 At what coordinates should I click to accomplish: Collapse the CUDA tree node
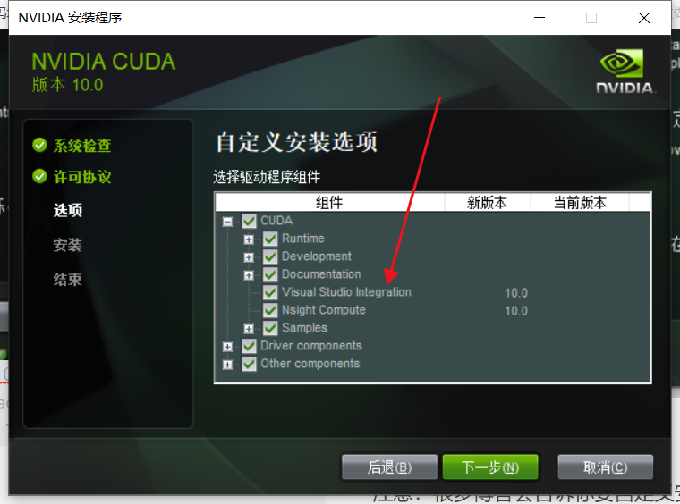(x=227, y=222)
